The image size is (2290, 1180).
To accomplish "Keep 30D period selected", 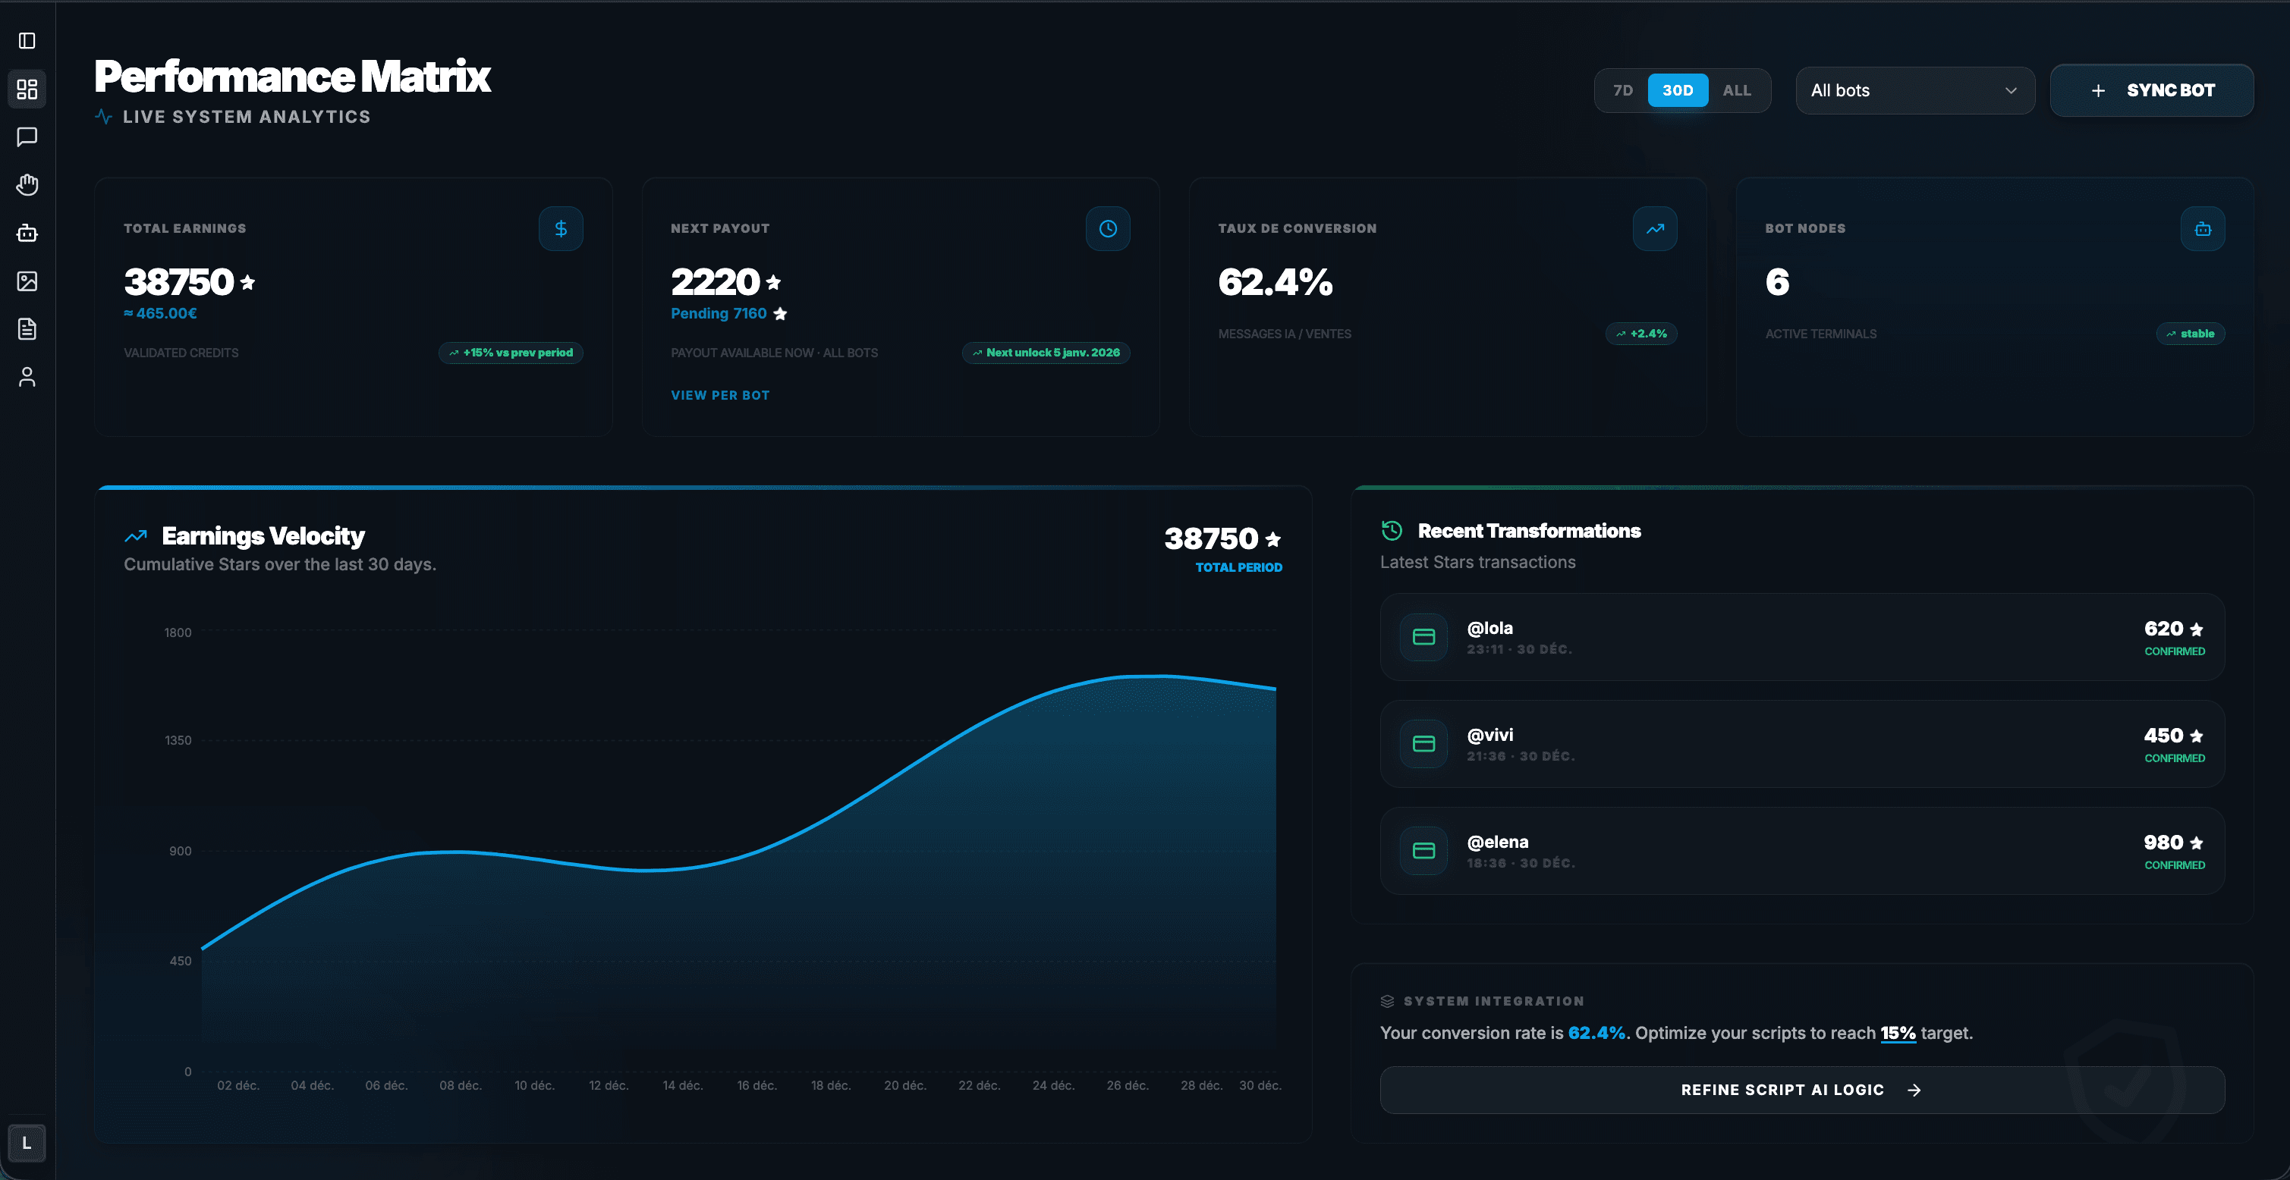I will (1678, 89).
